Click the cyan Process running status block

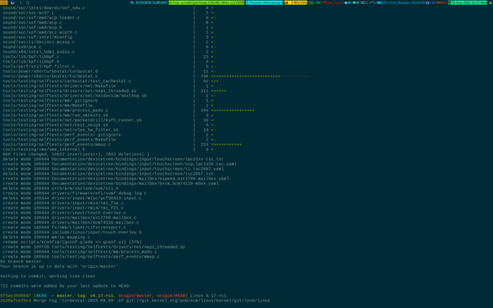(x=264, y=2)
